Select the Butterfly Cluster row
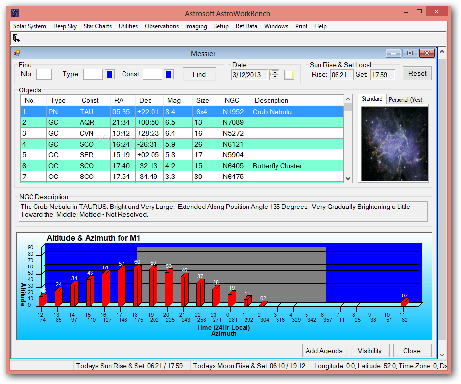 (182, 166)
